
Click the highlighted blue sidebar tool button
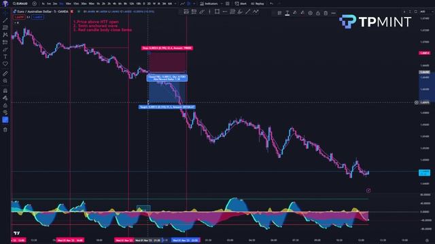point(5,120)
